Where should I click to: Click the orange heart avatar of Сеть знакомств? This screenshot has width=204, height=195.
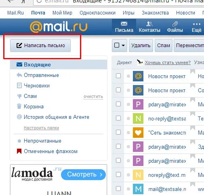(138, 133)
